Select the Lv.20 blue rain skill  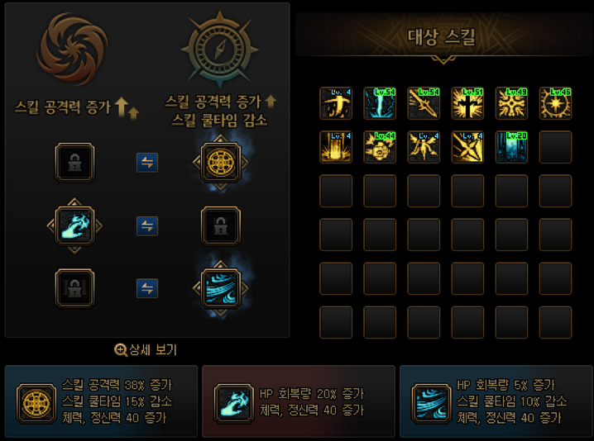(511, 147)
